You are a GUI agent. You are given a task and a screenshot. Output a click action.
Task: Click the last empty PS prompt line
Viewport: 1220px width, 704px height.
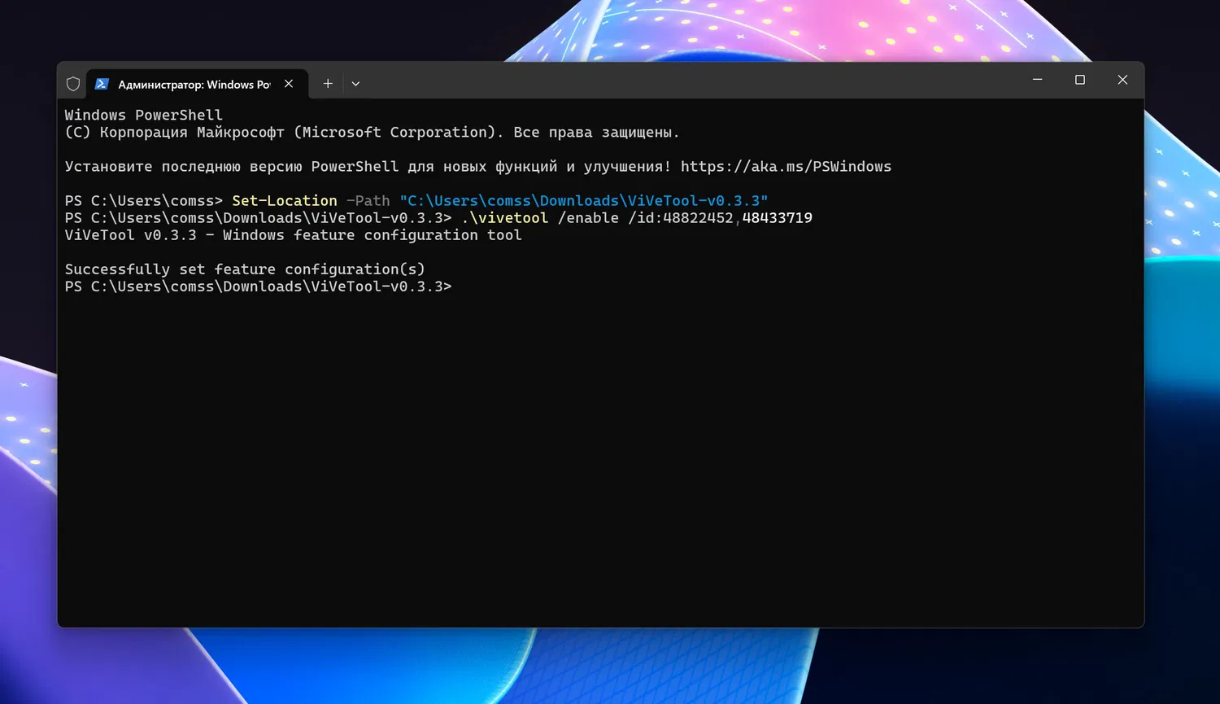click(x=259, y=286)
